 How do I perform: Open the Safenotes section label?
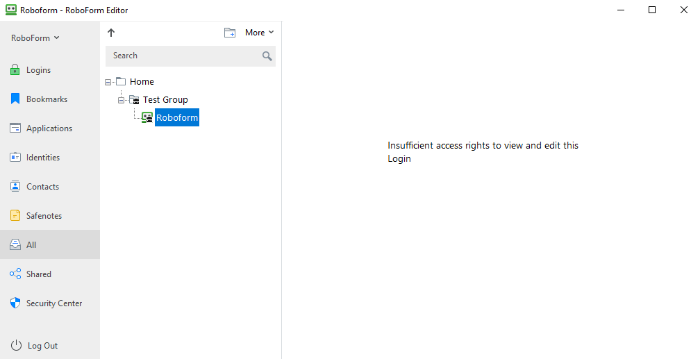44,216
